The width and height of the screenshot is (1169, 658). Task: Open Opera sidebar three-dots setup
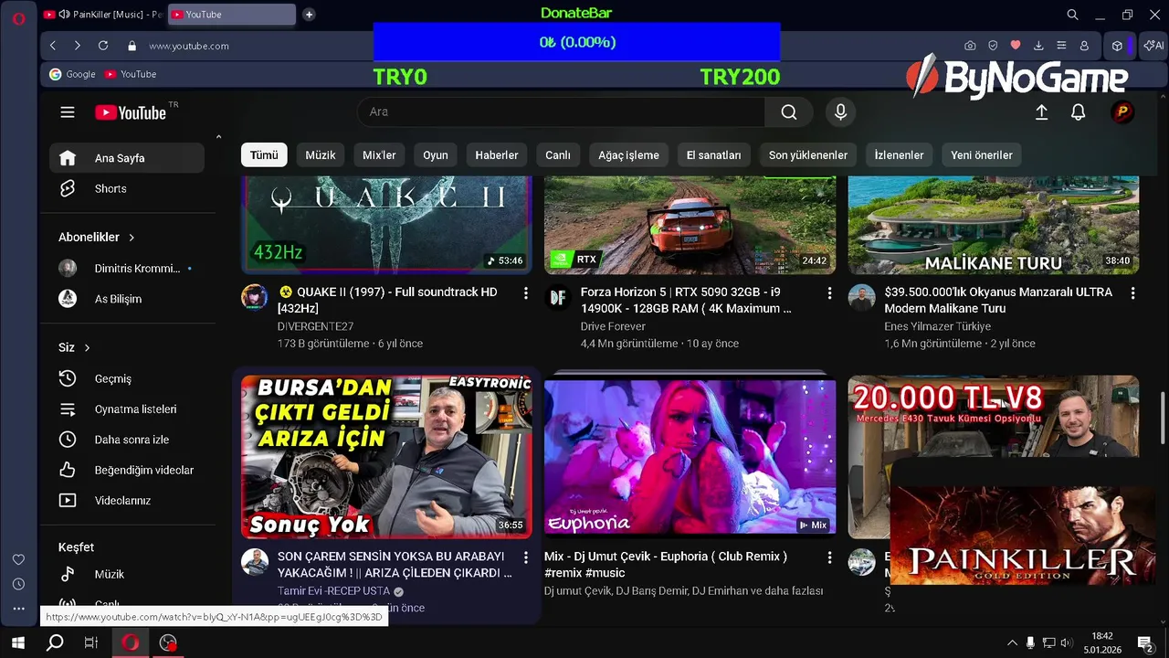(18, 609)
